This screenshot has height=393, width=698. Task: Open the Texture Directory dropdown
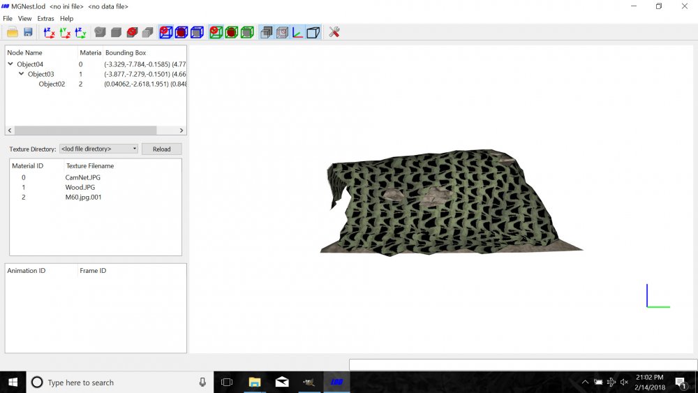tap(98, 149)
